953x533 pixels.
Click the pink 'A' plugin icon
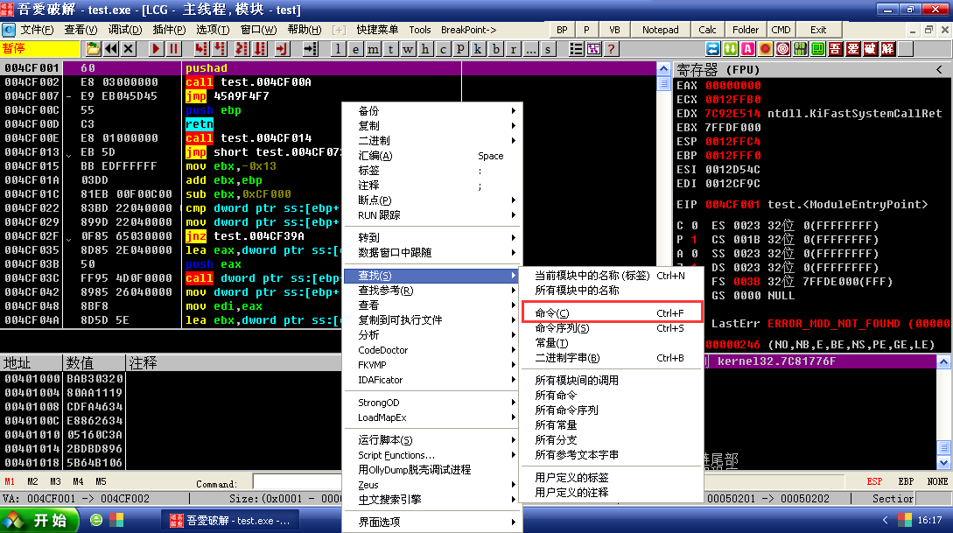coord(747,49)
